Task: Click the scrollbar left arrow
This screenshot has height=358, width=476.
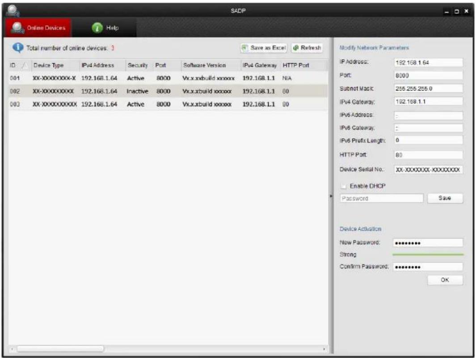Action: coord(12,349)
